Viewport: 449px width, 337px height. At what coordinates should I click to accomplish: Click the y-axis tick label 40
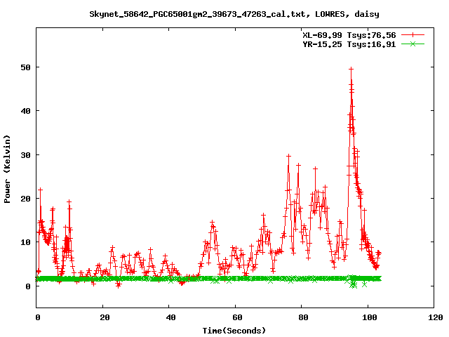click(25, 111)
